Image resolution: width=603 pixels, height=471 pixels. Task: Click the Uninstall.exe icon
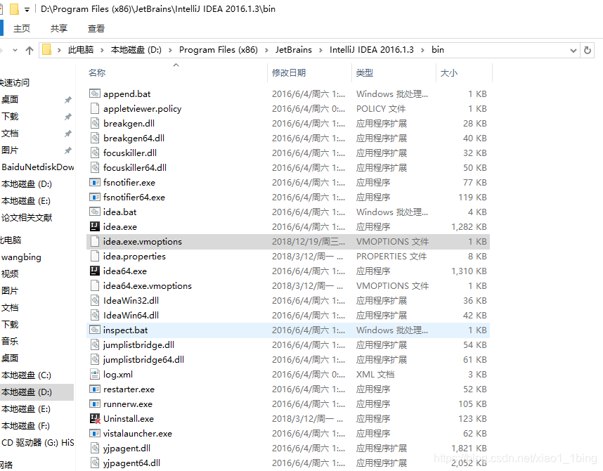point(95,419)
